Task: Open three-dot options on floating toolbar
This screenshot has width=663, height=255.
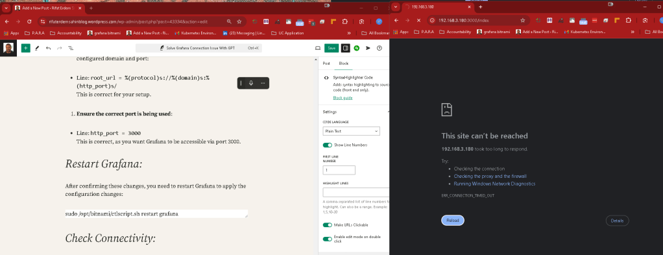Action: (263, 83)
